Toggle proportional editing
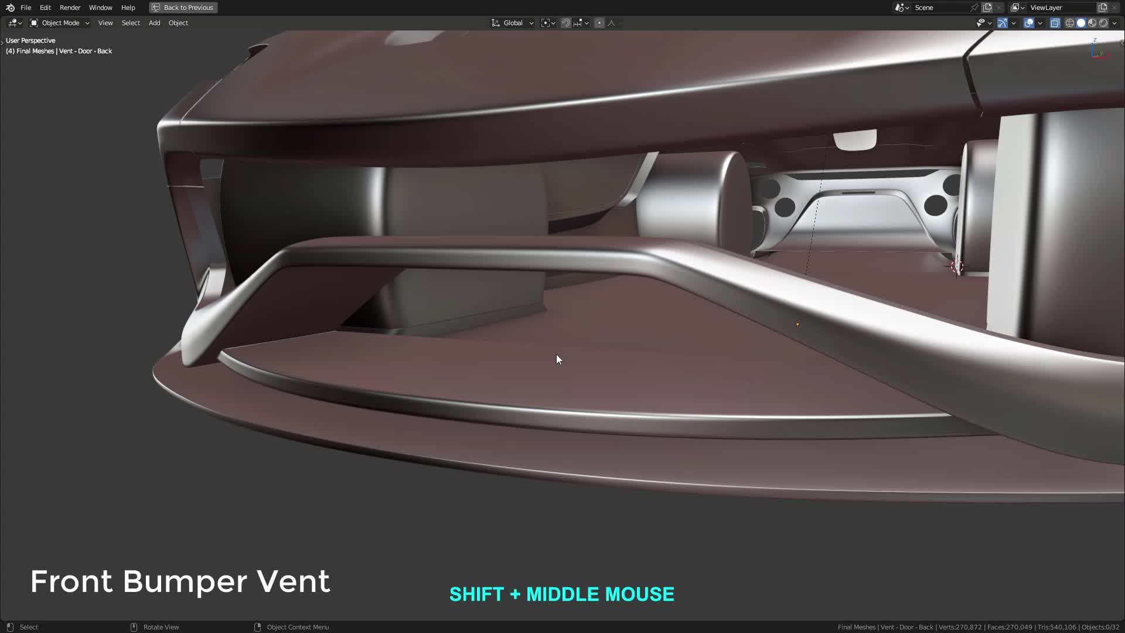Viewport: 1125px width, 633px height. [x=599, y=23]
